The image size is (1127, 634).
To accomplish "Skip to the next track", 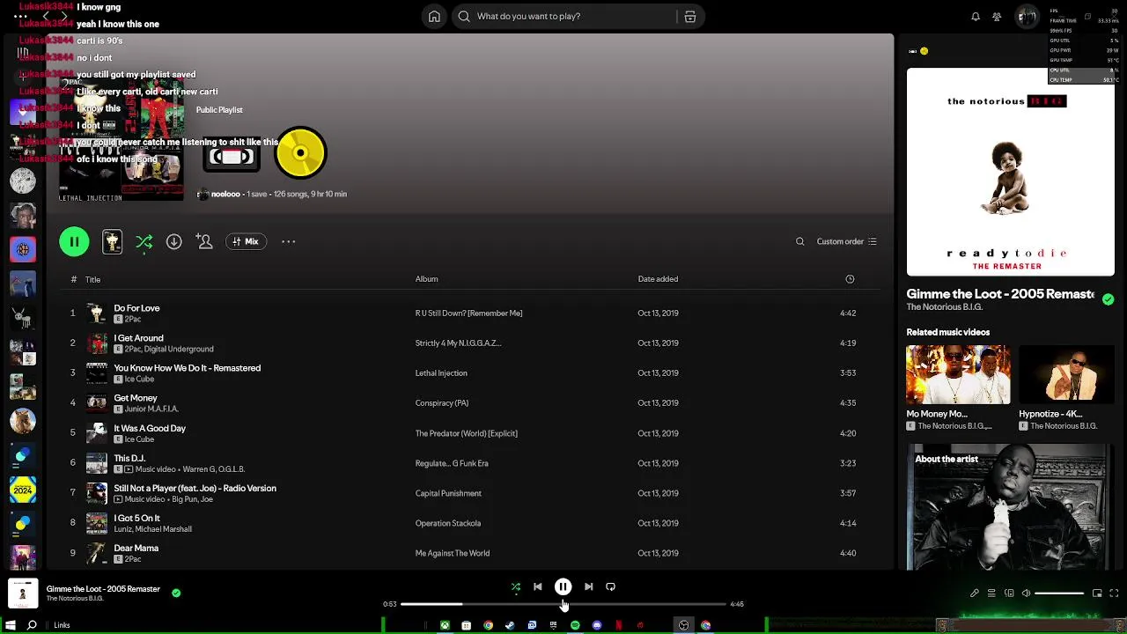I will (x=588, y=587).
